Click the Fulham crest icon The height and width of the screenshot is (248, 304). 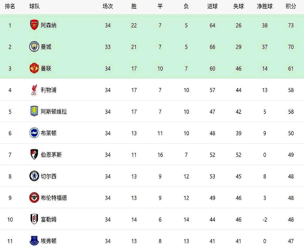pos(34,219)
